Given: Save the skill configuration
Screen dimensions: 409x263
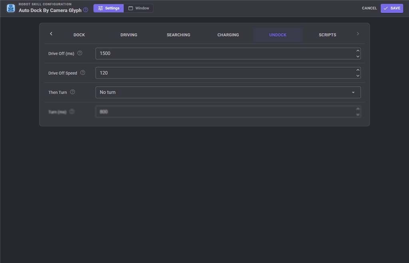Looking at the screenshot, I should (x=392, y=8).
